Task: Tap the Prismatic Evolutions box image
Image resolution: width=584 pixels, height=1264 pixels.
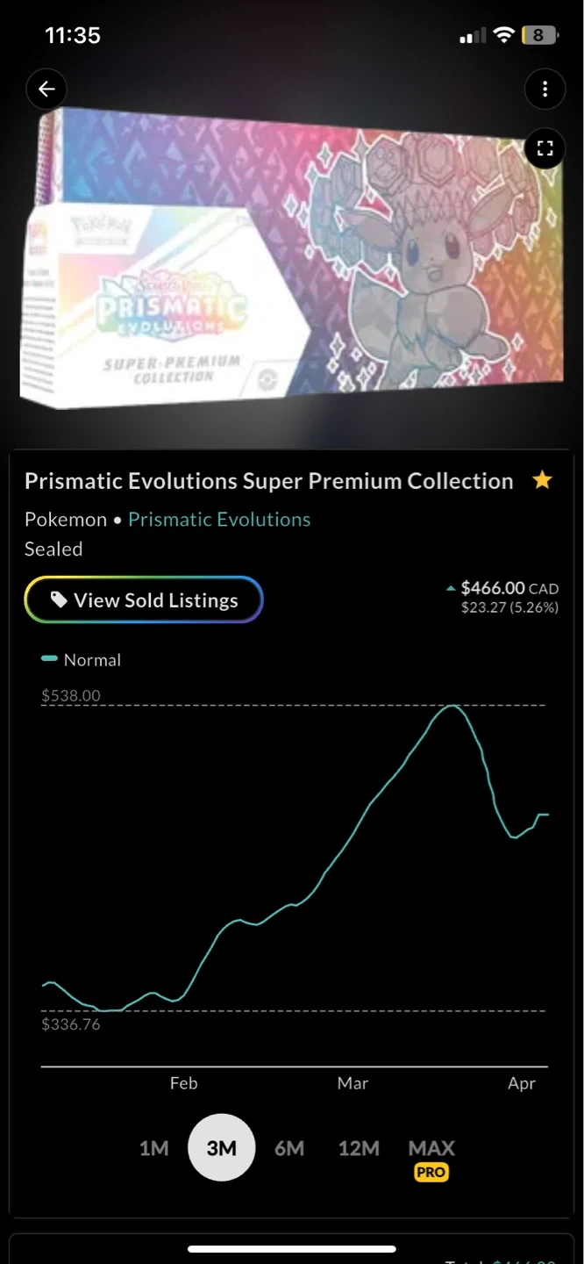Action: [x=291, y=259]
